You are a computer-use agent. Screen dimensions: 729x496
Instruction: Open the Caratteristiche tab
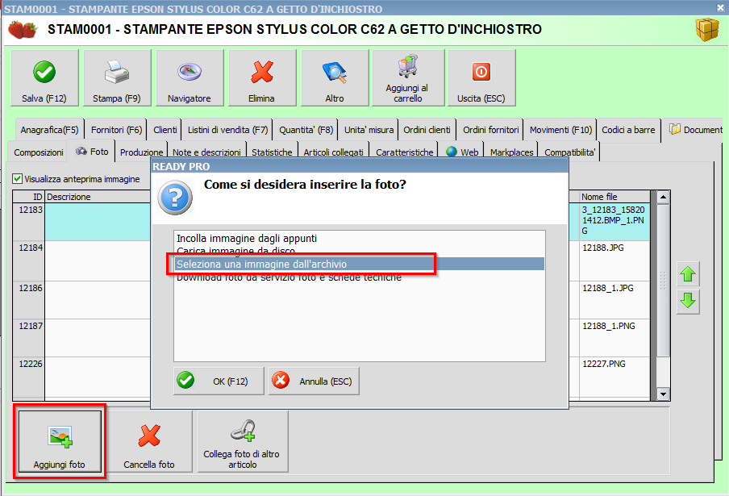pos(405,152)
